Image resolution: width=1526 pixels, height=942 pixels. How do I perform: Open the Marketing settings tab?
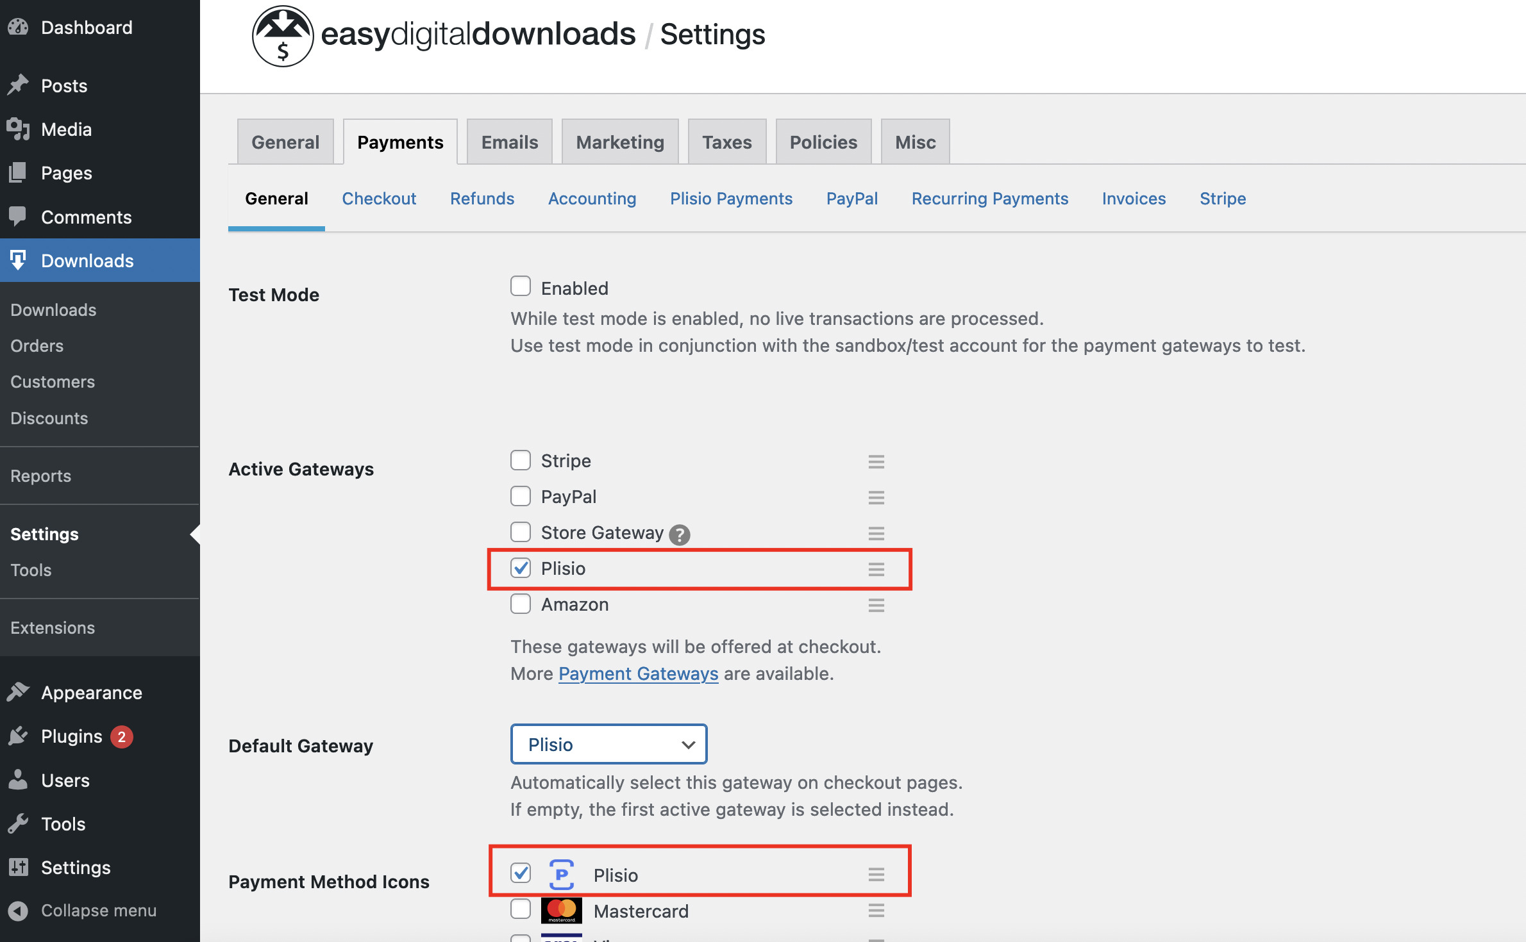(620, 142)
